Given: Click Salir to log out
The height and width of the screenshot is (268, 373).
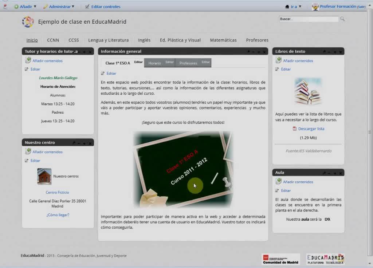Looking at the screenshot, I should click(361, 7).
